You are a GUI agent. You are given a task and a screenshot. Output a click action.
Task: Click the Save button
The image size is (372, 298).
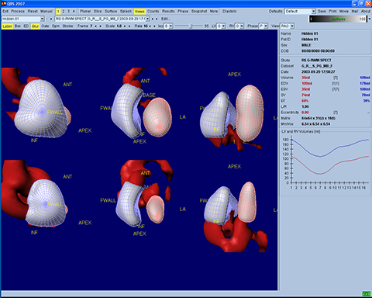point(322,12)
